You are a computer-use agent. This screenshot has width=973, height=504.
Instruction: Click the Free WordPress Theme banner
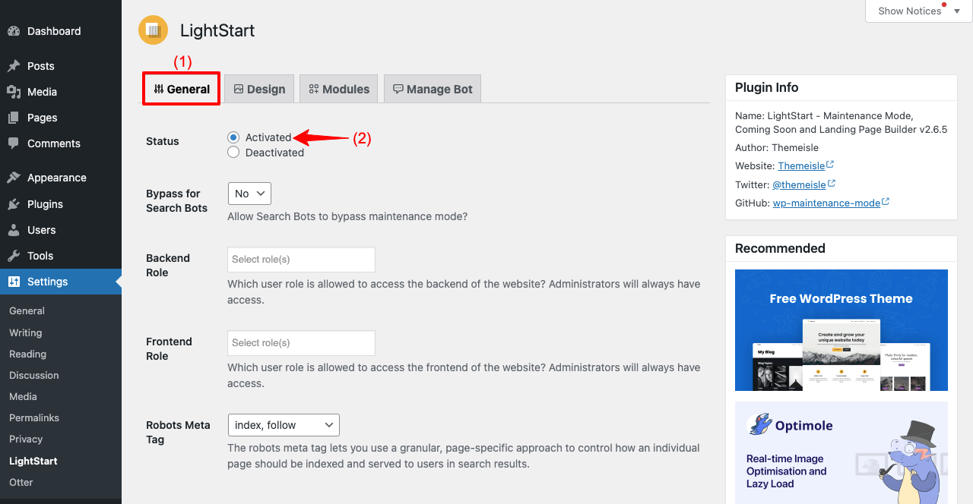pos(841,330)
